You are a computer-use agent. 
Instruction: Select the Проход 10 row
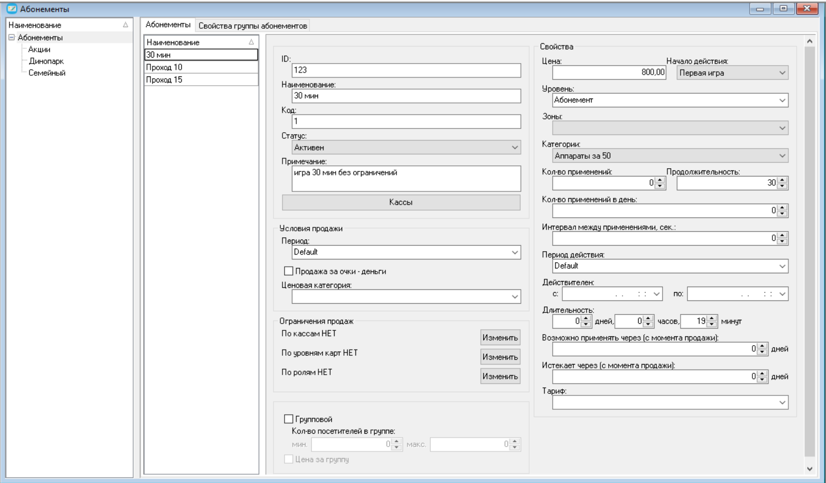pyautogui.click(x=201, y=67)
